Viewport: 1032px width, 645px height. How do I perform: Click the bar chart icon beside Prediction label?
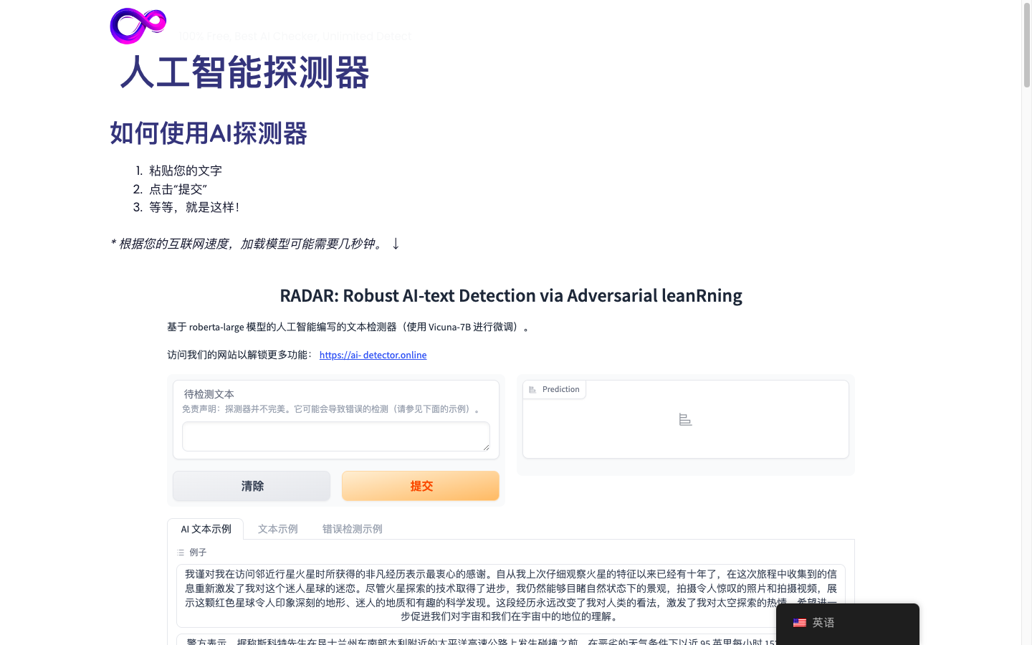tap(532, 389)
